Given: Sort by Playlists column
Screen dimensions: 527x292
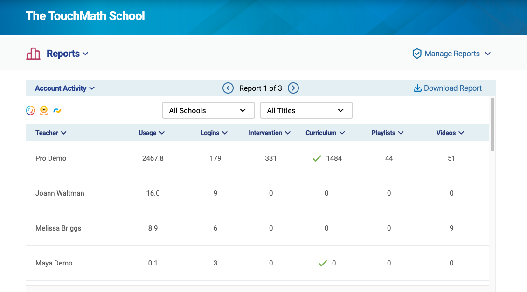Looking at the screenshot, I should point(387,133).
